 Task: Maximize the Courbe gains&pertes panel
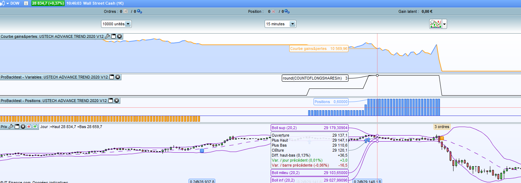(114, 36)
